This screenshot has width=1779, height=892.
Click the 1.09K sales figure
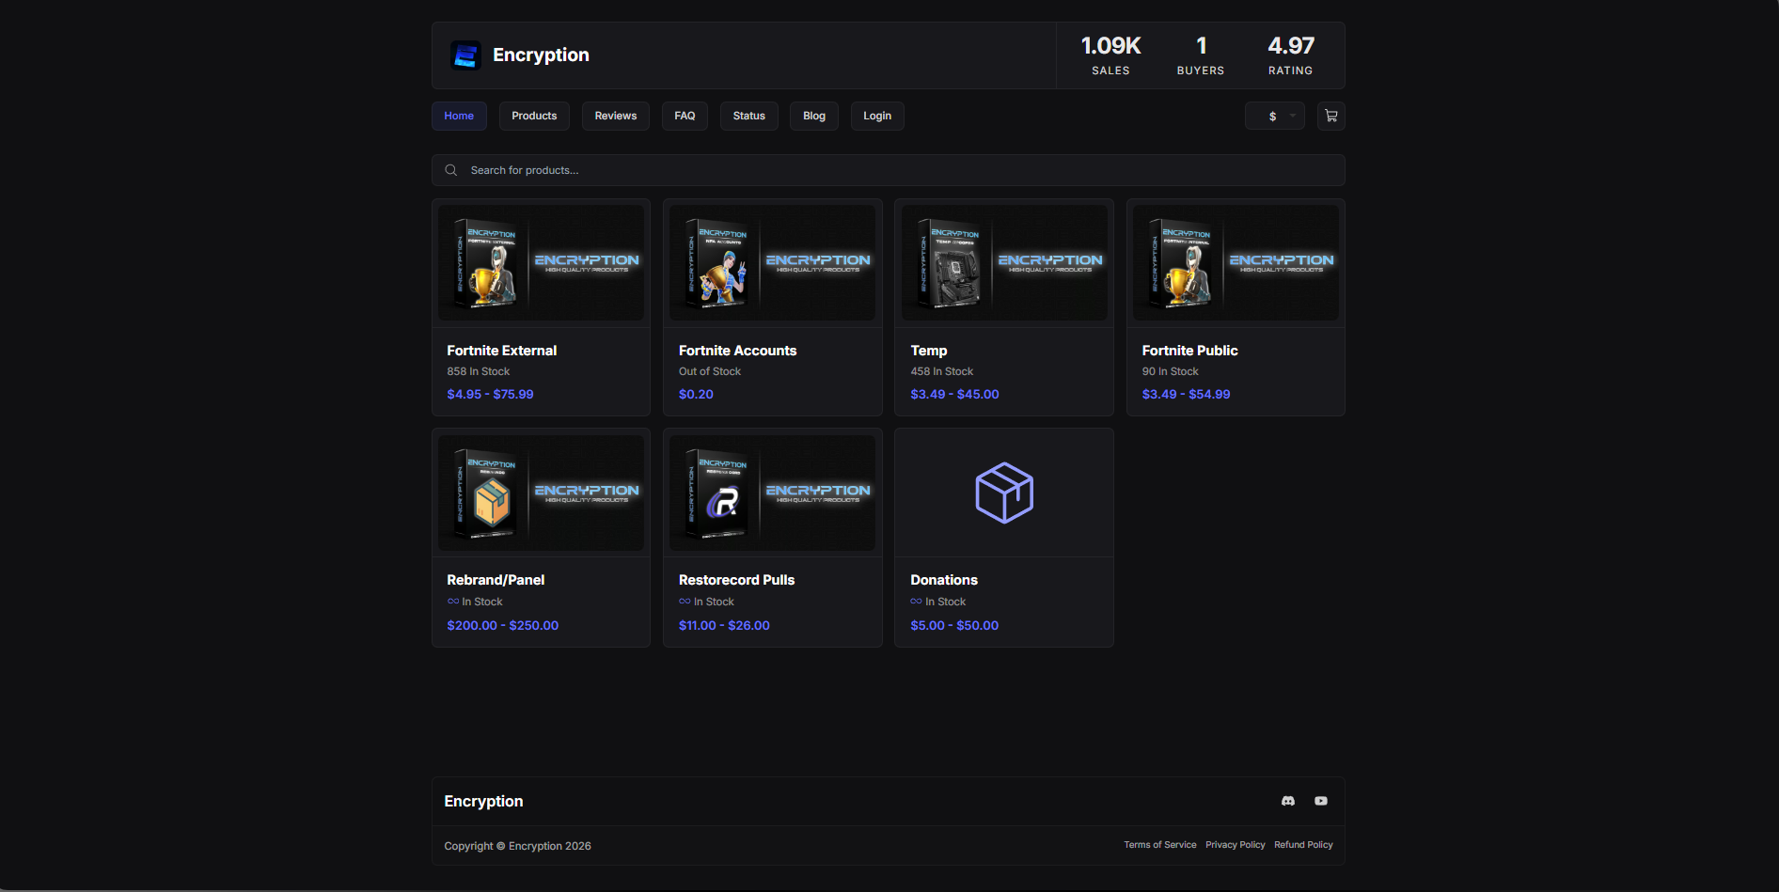pyautogui.click(x=1110, y=45)
